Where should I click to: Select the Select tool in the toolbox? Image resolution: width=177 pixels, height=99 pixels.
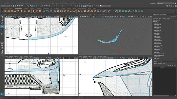click(x=2, y=16)
